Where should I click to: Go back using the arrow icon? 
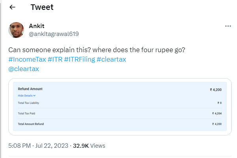click(x=13, y=8)
